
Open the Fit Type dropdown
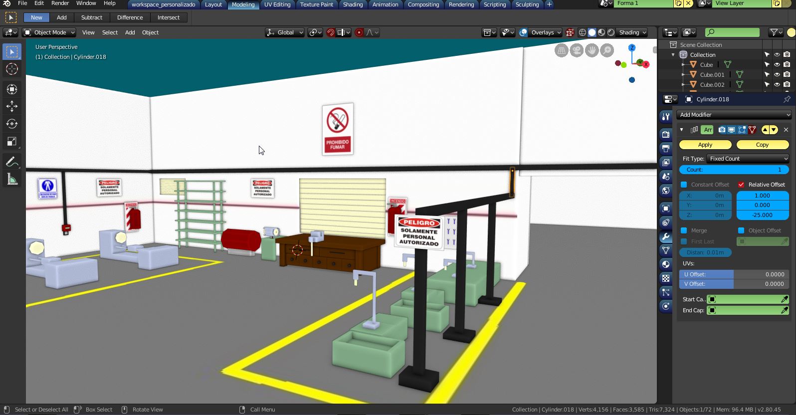748,159
